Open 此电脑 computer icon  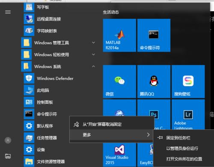pyautogui.click(x=29, y=90)
